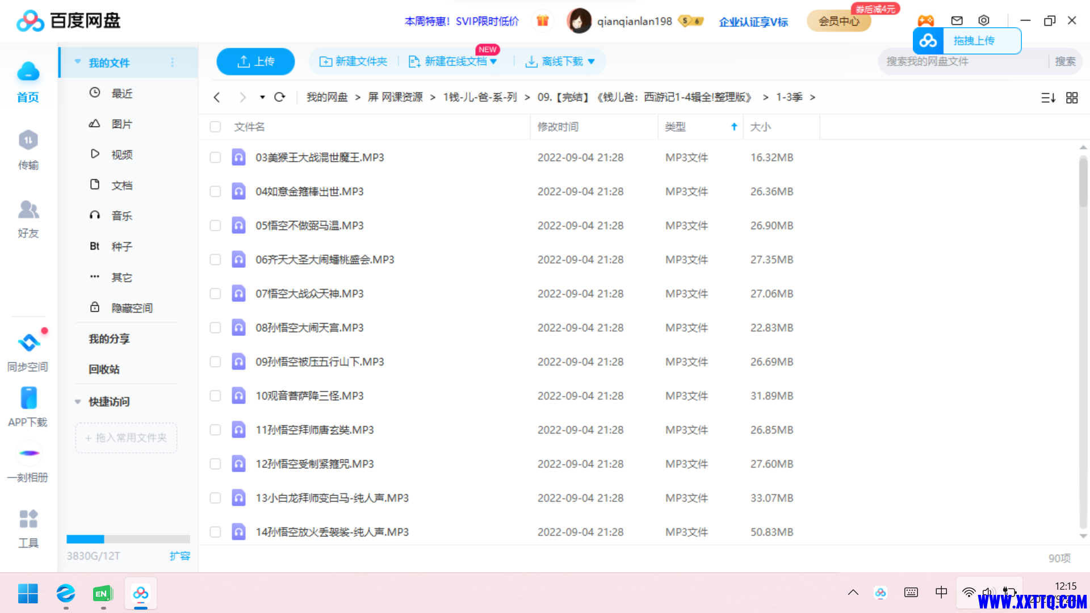Check the box for 03美猴王大战混世魔王.MP3

point(215,157)
